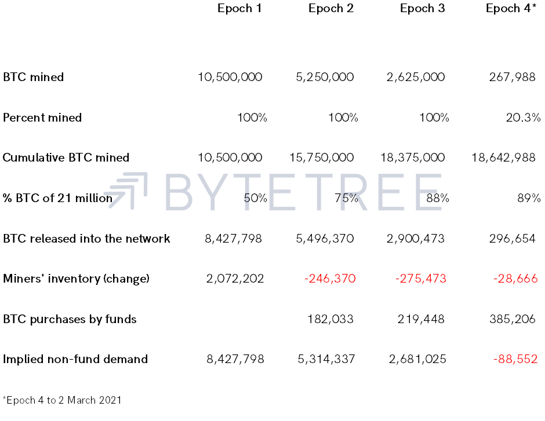Select the BTC mined row label
The width and height of the screenshot is (545, 421).
pyautogui.click(x=34, y=77)
